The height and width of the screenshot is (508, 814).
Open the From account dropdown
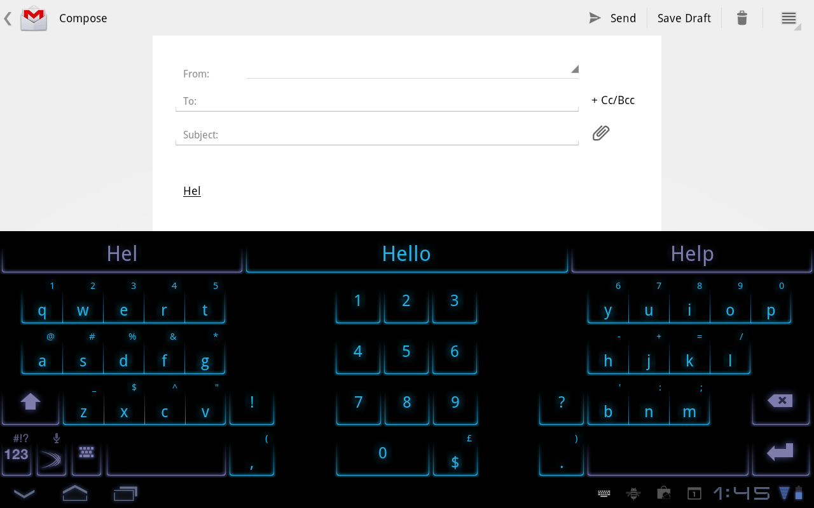412,69
